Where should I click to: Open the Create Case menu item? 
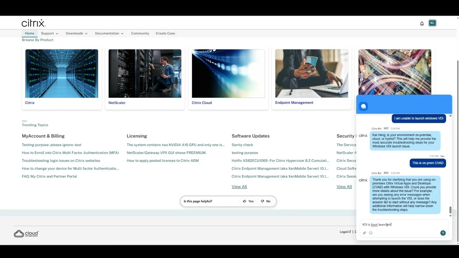coord(165,33)
